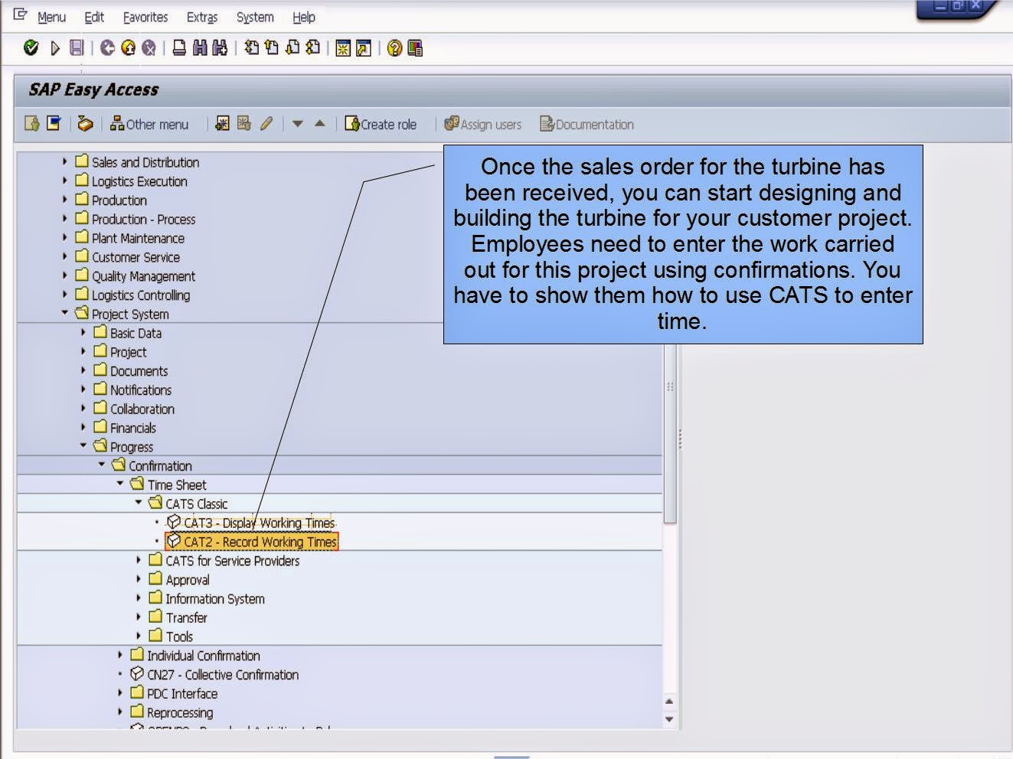Click Move Favorites Down triangle
The width and height of the screenshot is (1013, 759).
pos(298,123)
